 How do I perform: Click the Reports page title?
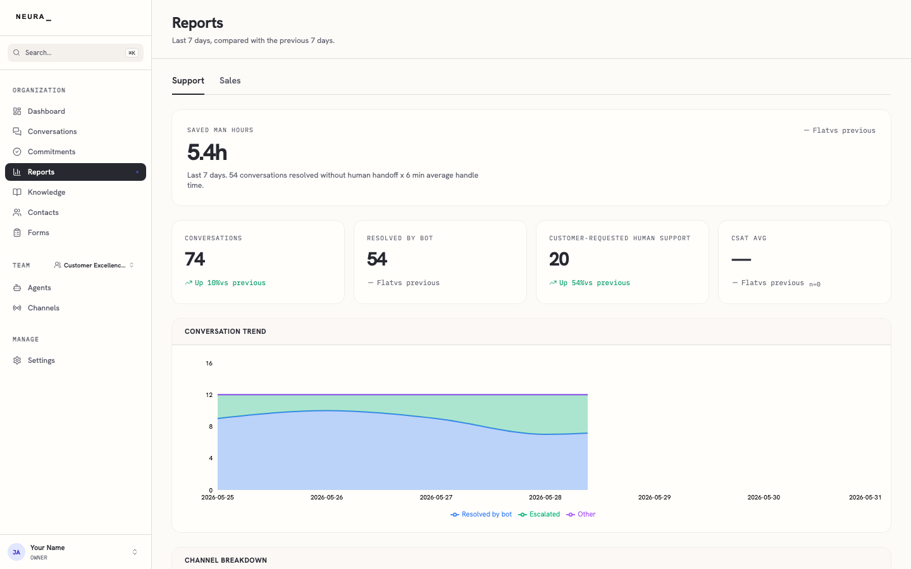[197, 23]
